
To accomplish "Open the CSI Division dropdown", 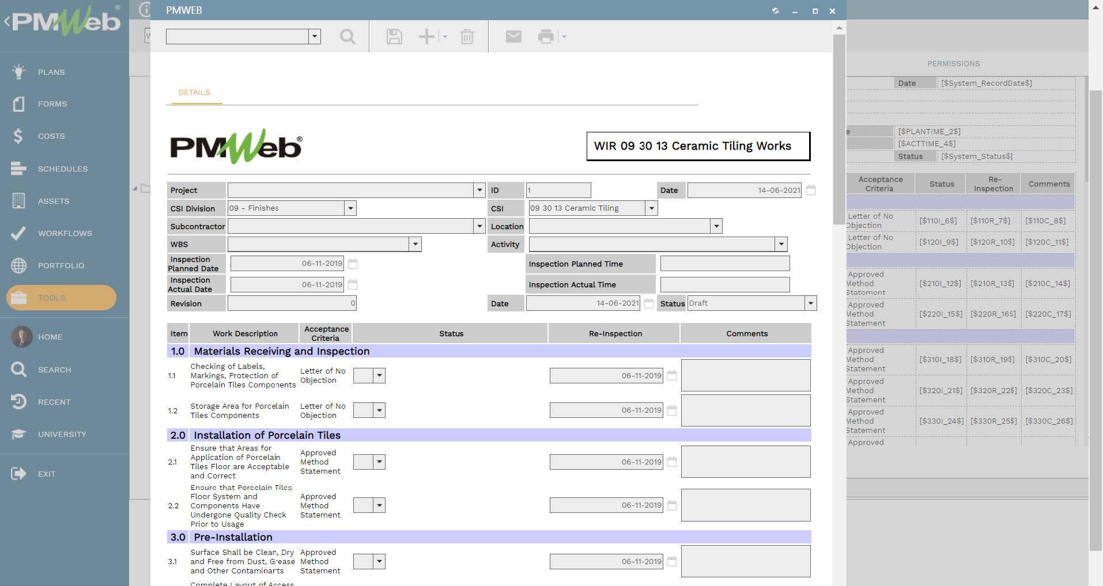I will tap(350, 208).
